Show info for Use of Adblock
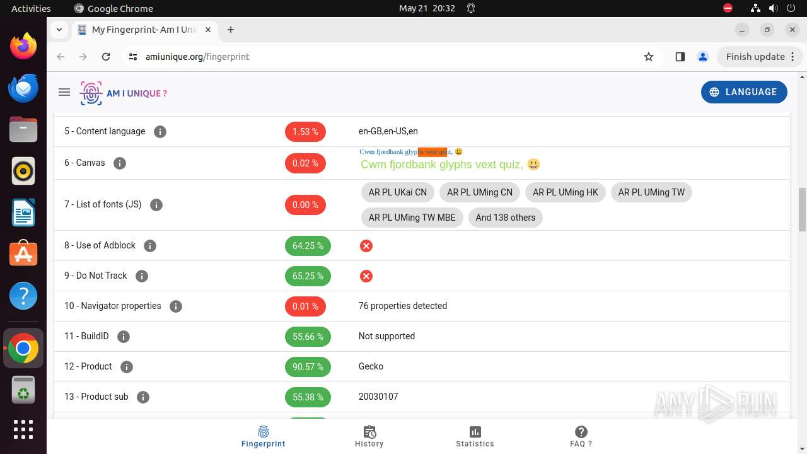Image resolution: width=807 pixels, height=454 pixels. click(150, 246)
